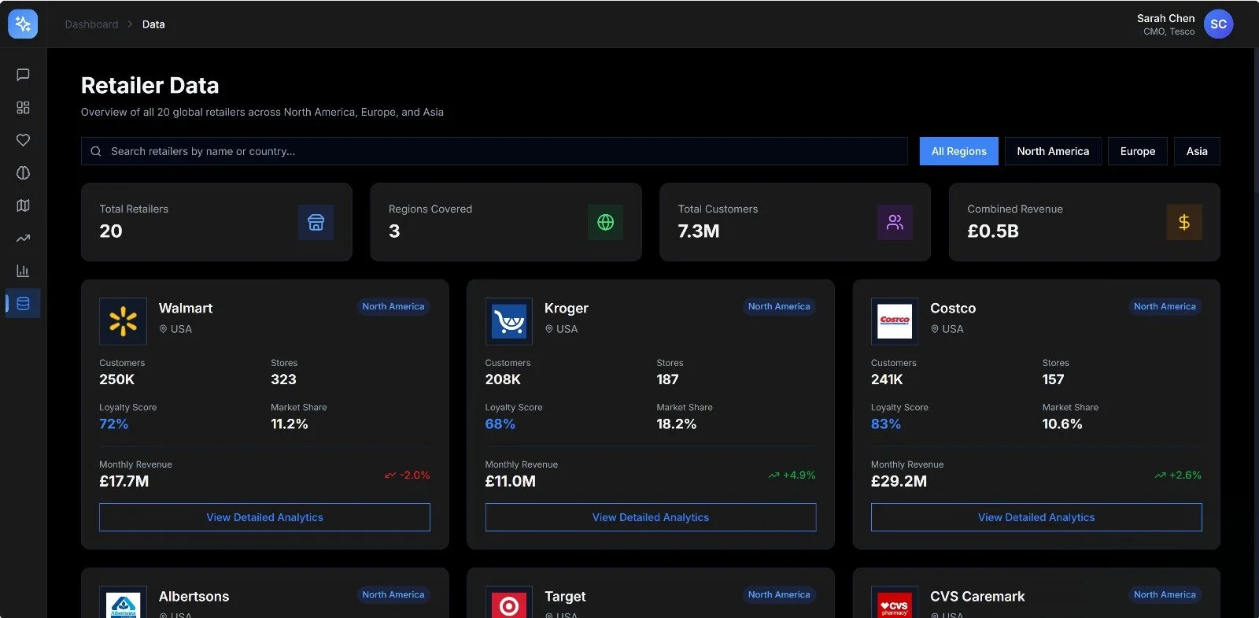The height and width of the screenshot is (618, 1259).
Task: Click CVS Caremark's North America badge
Action: [1165, 594]
